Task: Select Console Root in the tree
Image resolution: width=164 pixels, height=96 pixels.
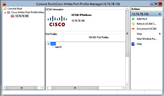Action: (15, 9)
